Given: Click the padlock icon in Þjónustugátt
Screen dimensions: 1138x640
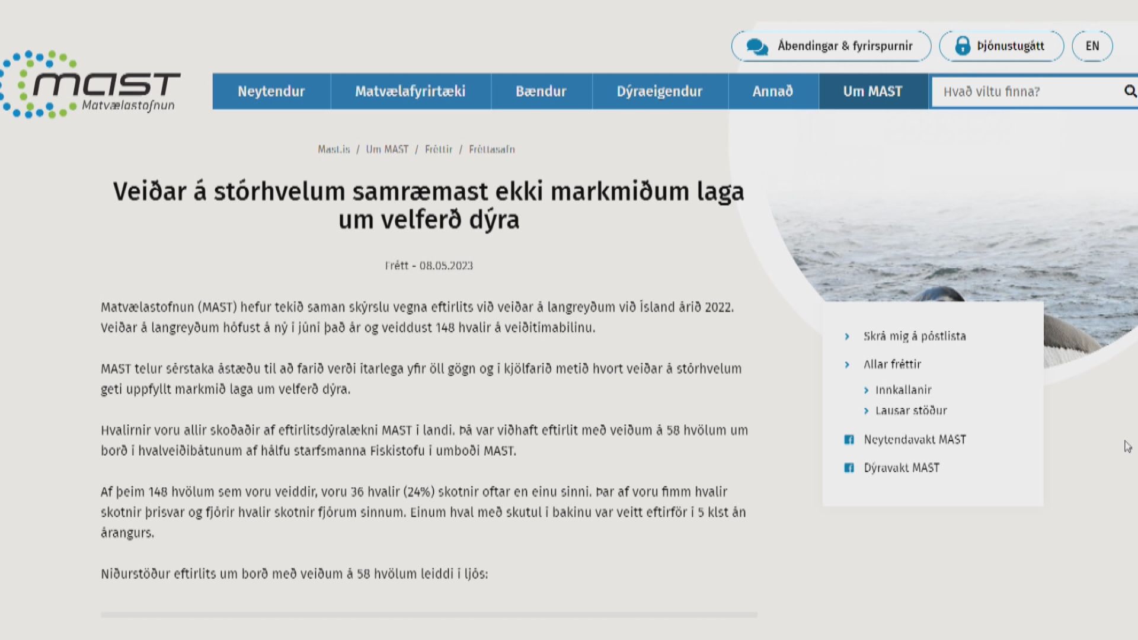Looking at the screenshot, I should click(963, 46).
